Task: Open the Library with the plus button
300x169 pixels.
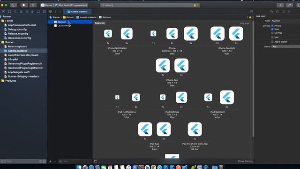Action: pyautogui.click(x=280, y=5)
